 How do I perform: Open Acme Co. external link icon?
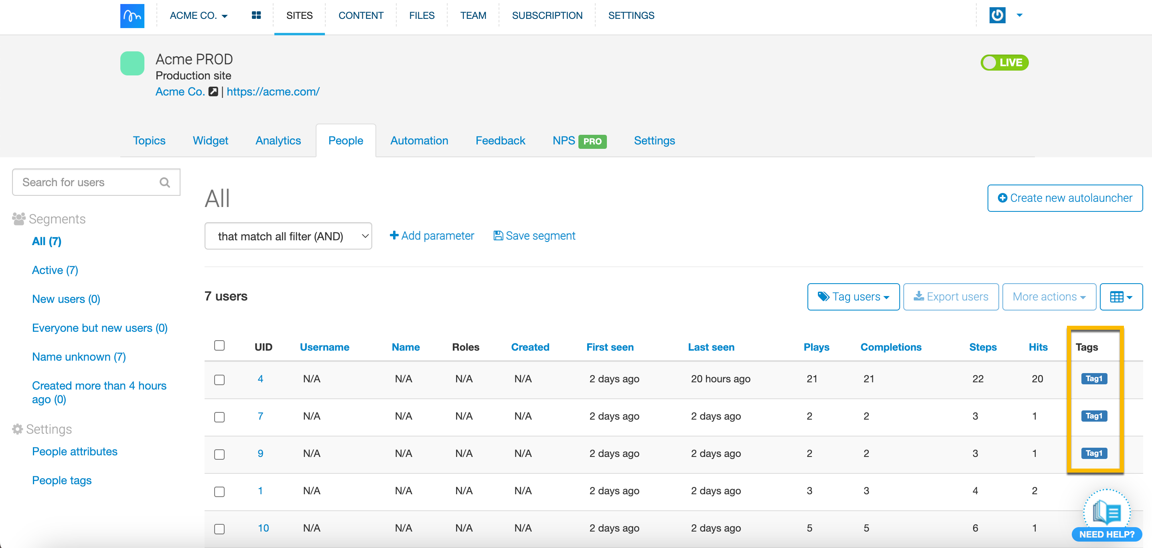[x=213, y=92]
